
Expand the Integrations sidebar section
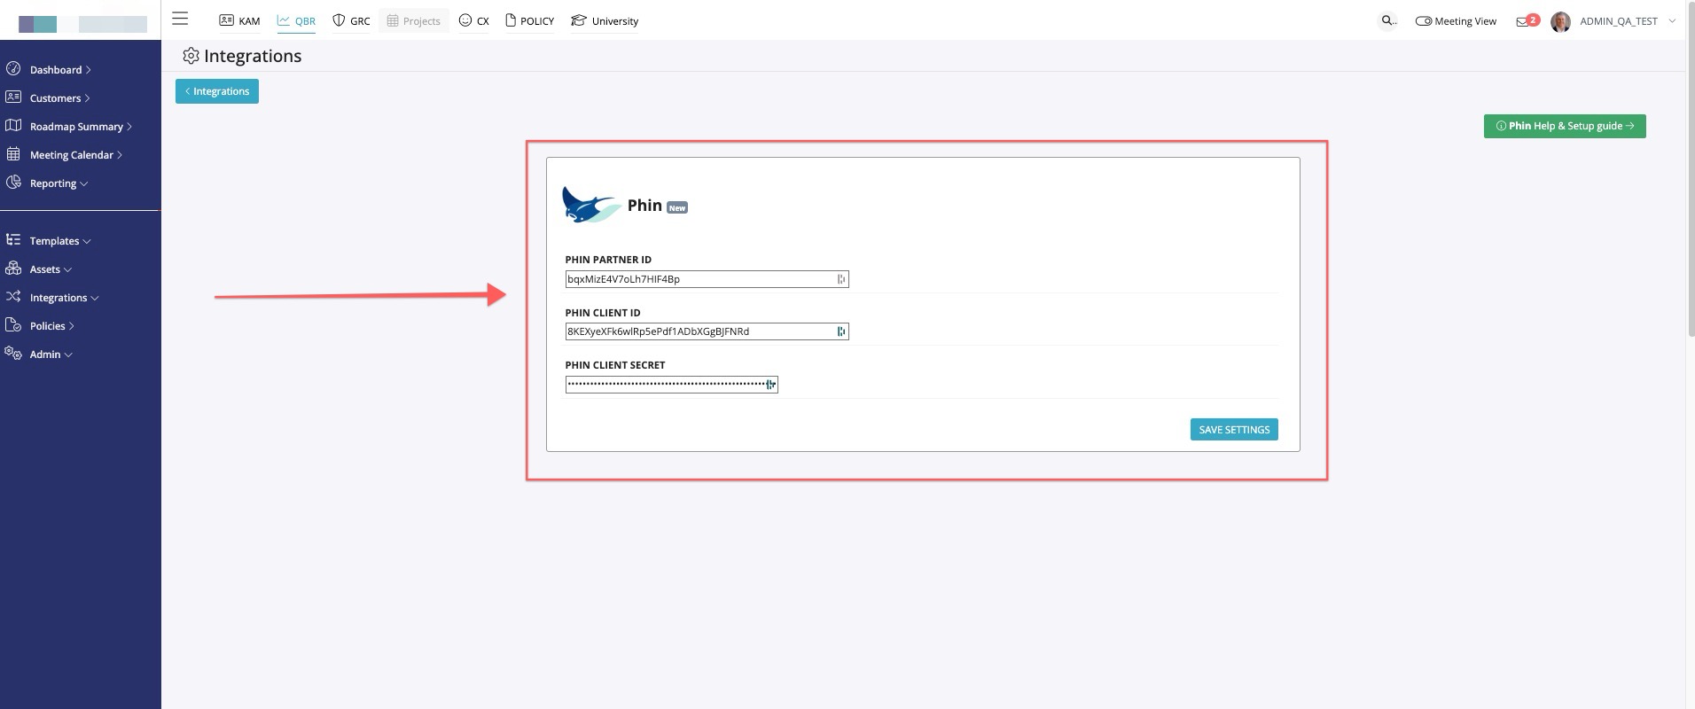pos(95,298)
